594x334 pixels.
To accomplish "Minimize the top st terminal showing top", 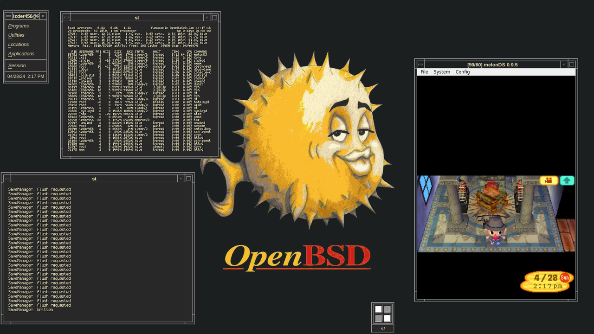I will click(207, 17).
